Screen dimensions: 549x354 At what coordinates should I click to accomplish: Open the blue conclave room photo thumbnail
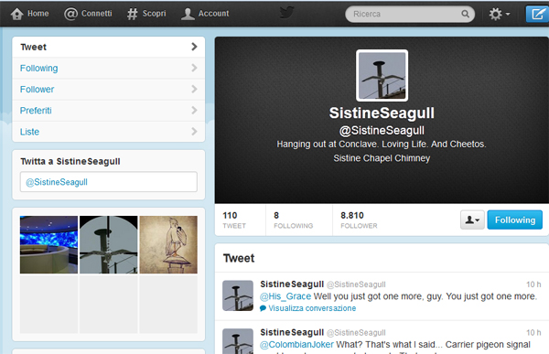(x=48, y=245)
